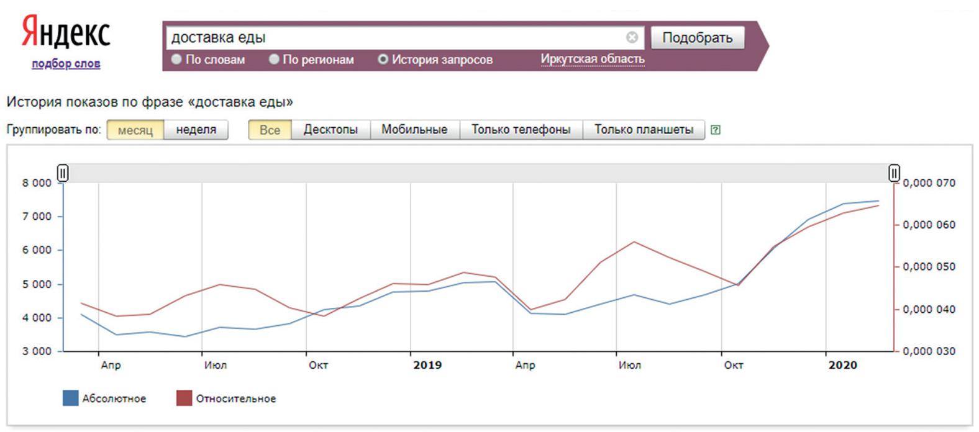Image resolution: width=979 pixels, height=432 pixels.
Task: Click the Yandex logo
Action: (x=66, y=32)
